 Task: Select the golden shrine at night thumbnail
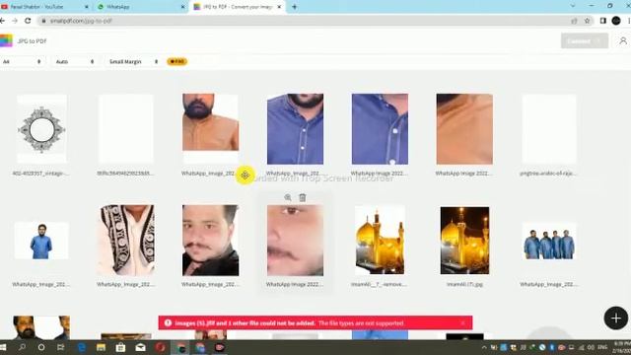click(x=464, y=241)
